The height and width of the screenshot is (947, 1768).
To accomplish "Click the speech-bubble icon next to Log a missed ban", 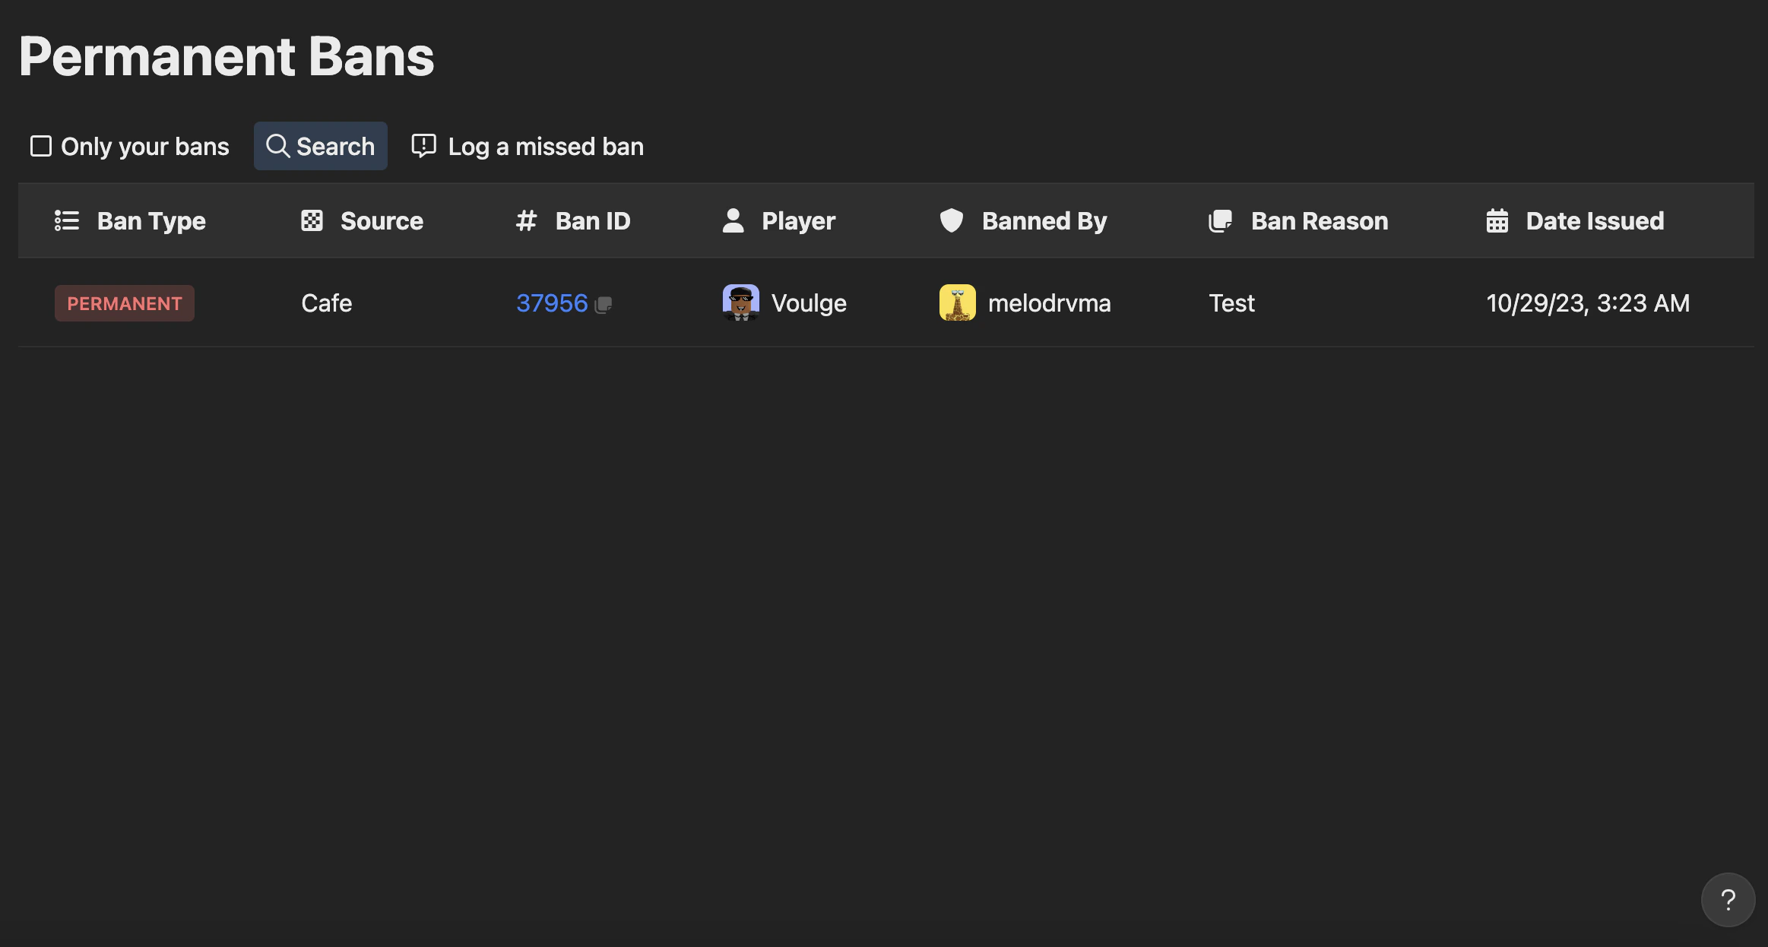I will click(x=422, y=146).
